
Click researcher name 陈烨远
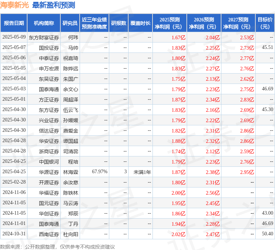point(71,69)
